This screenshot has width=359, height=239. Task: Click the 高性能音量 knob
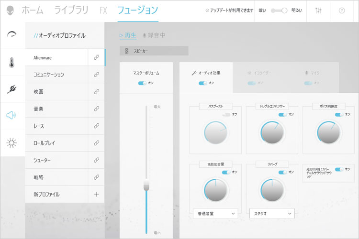pos(215,190)
